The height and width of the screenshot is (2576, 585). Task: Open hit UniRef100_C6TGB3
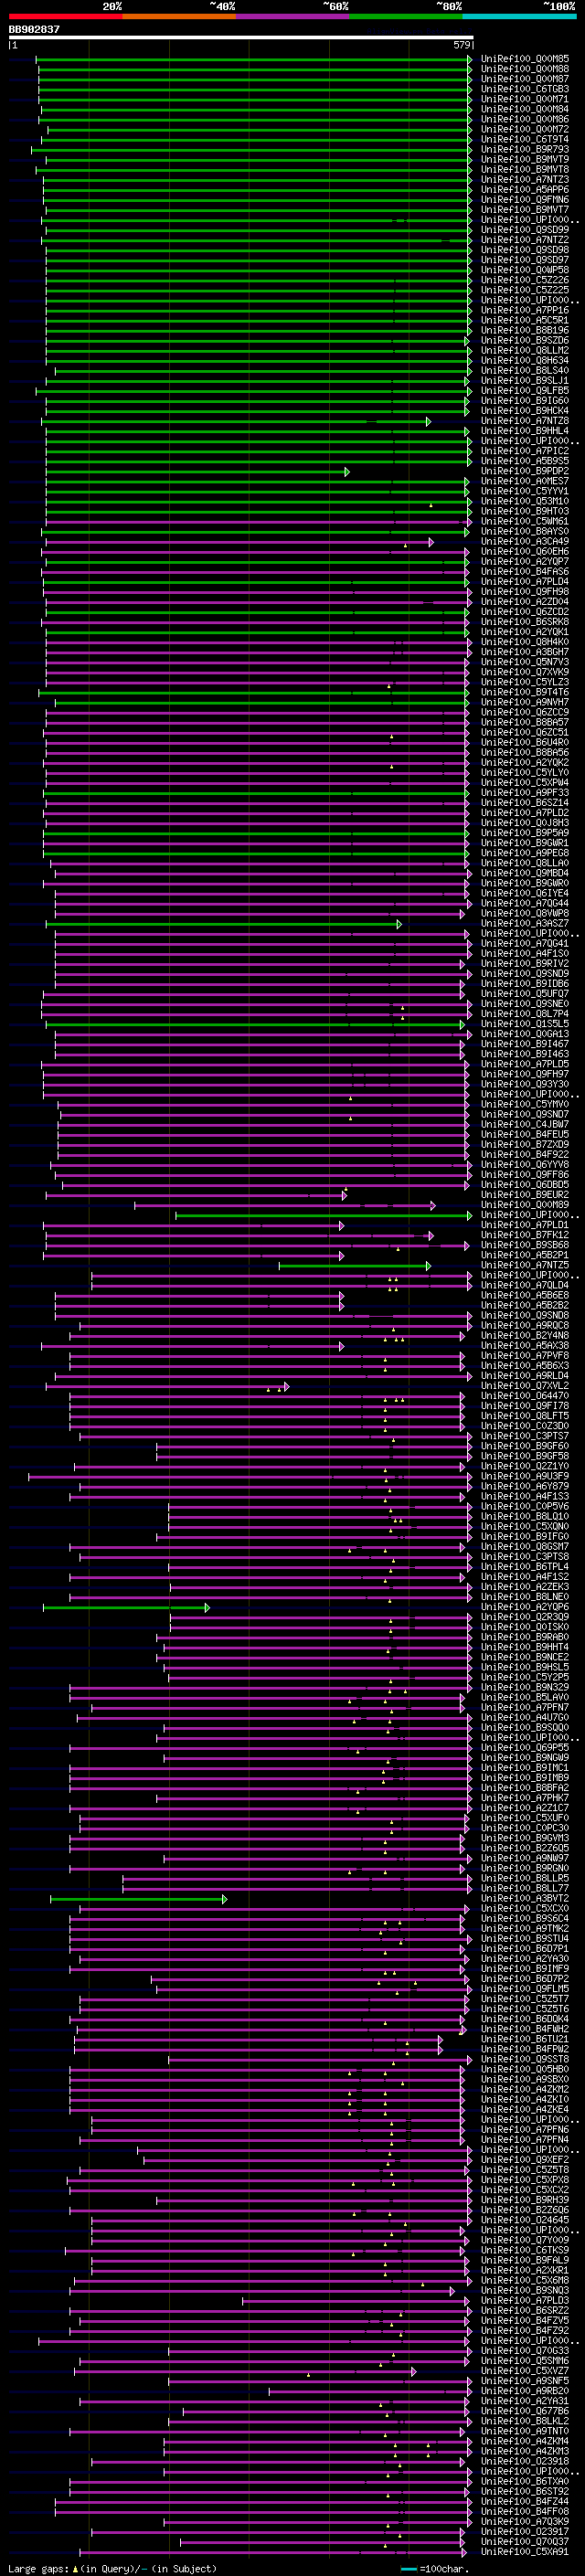tap(525, 89)
